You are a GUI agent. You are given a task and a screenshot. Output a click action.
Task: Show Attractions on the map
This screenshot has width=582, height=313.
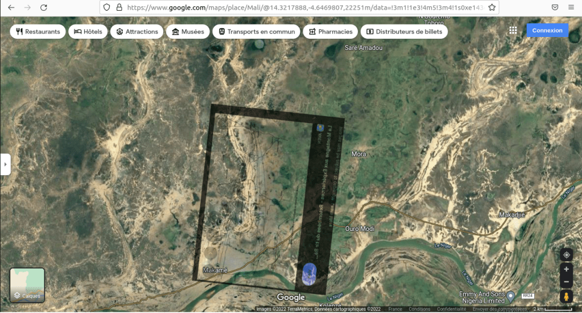click(x=137, y=32)
